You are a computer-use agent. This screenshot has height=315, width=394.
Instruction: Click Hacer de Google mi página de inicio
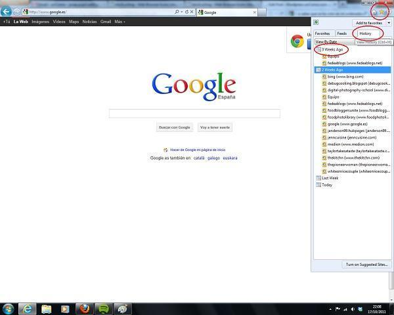[x=198, y=150]
